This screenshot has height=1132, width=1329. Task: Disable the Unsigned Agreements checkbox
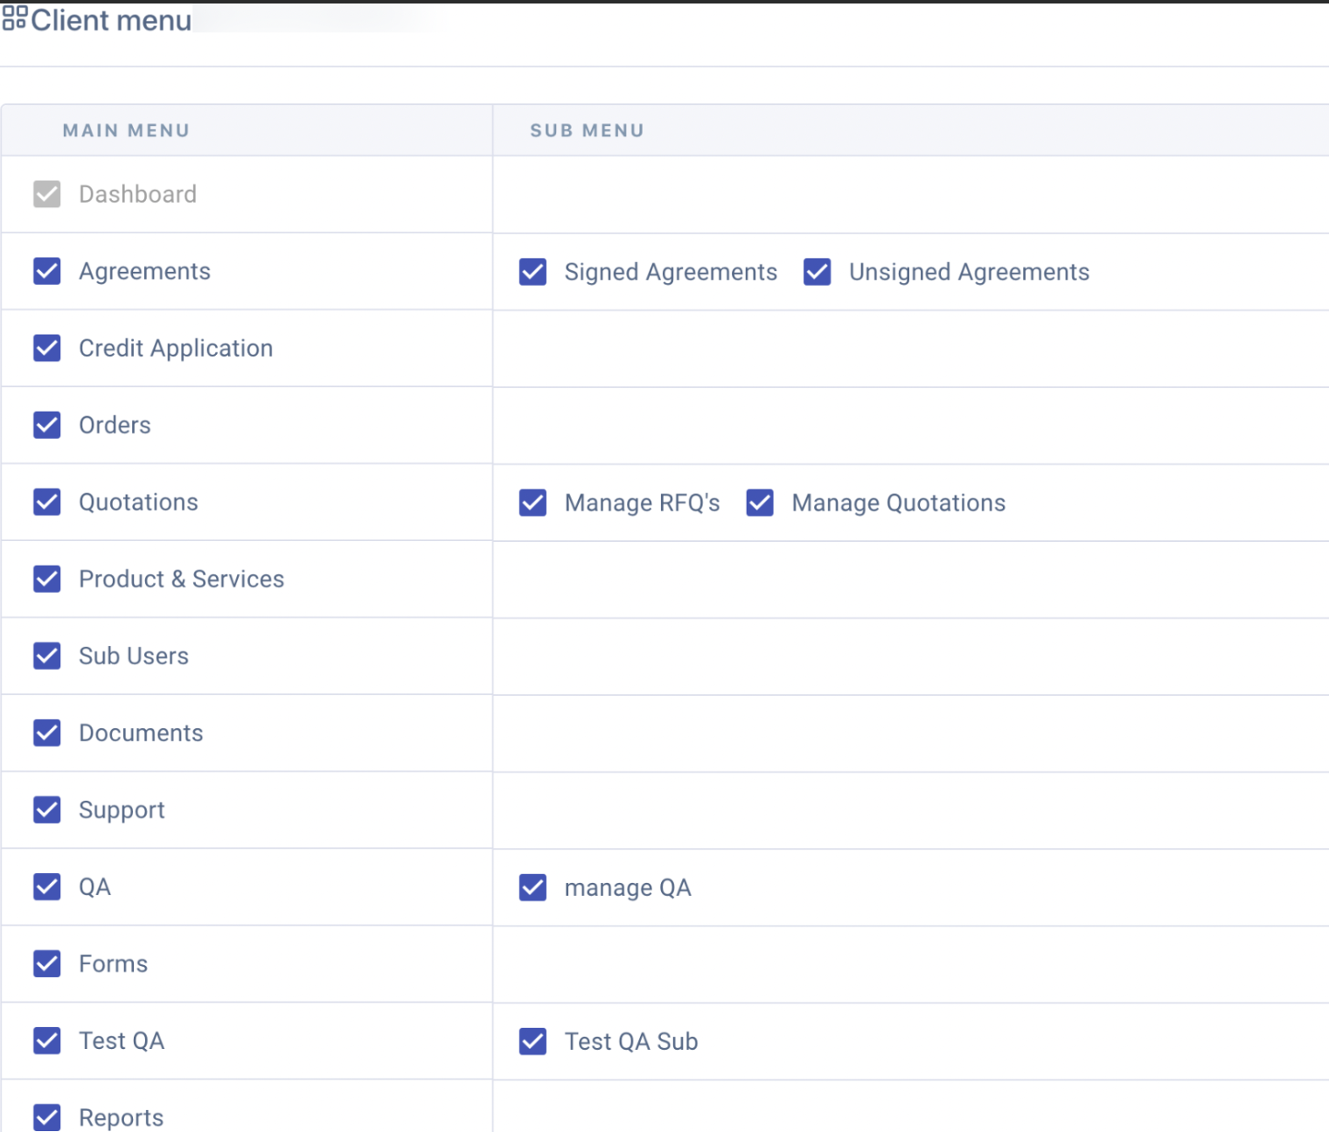pyautogui.click(x=818, y=272)
